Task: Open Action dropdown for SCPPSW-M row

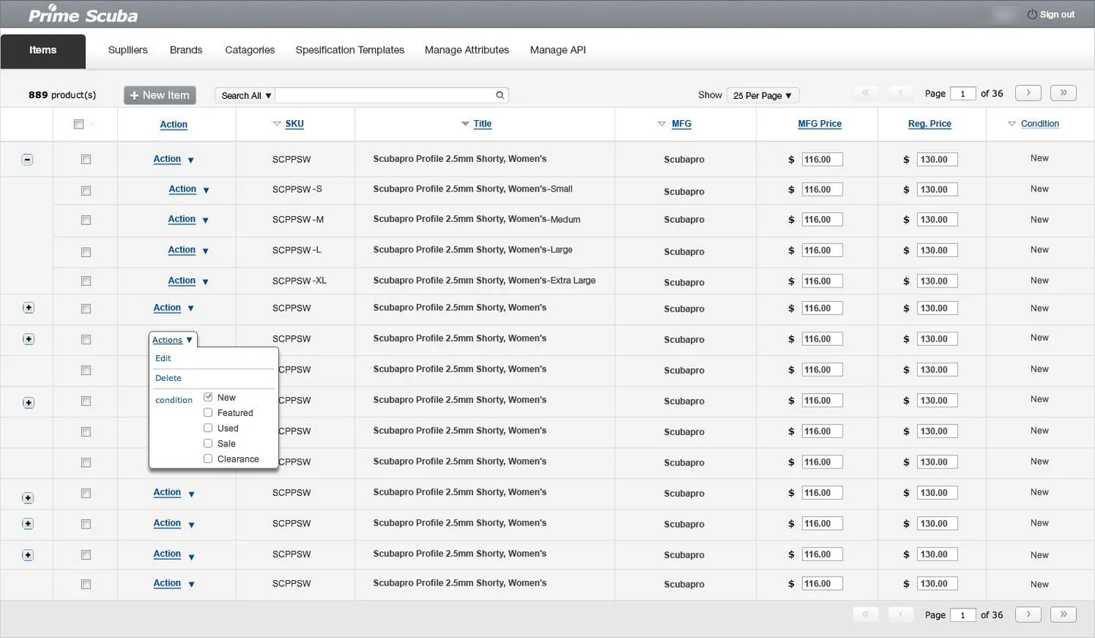Action: [189, 220]
